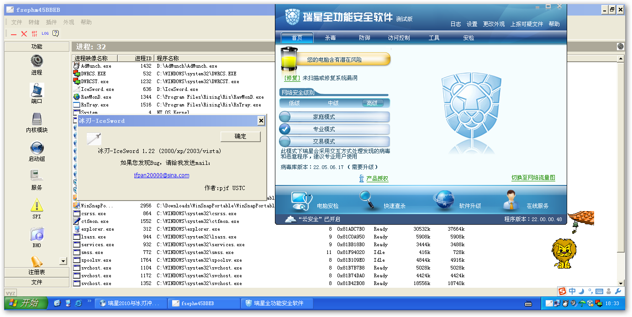
Task: Select 专业模式 professional mode option
Action: [334, 129]
